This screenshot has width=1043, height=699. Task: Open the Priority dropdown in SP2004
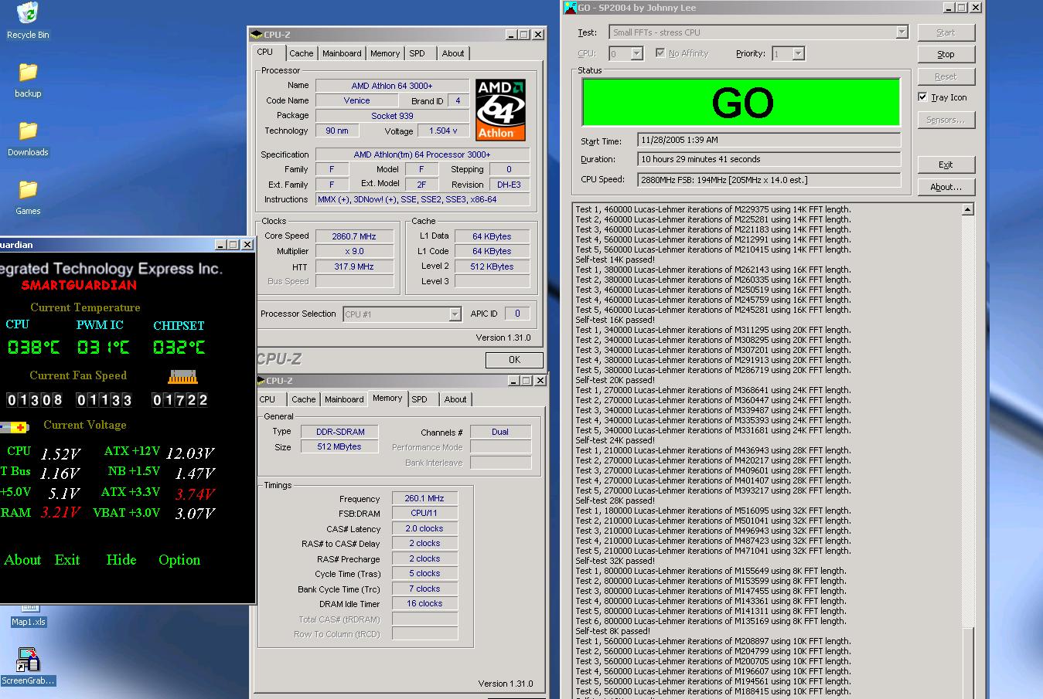pos(798,53)
